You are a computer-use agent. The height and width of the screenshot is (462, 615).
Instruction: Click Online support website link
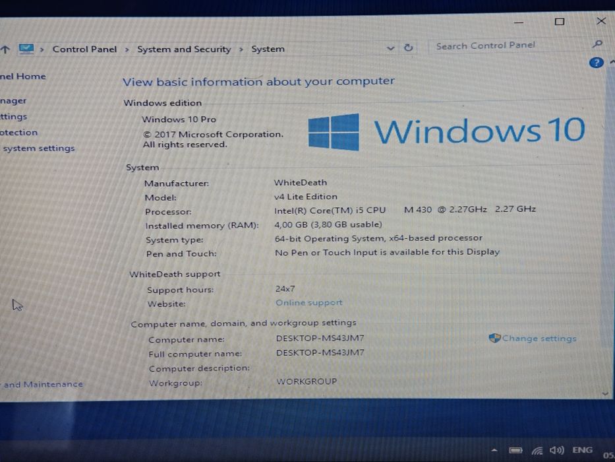(309, 302)
